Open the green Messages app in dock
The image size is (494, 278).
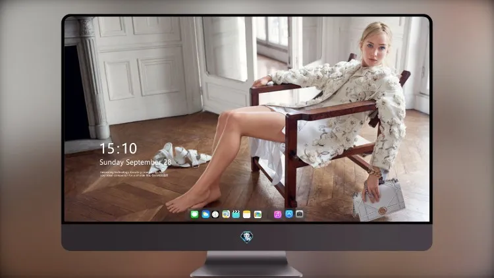point(194,214)
